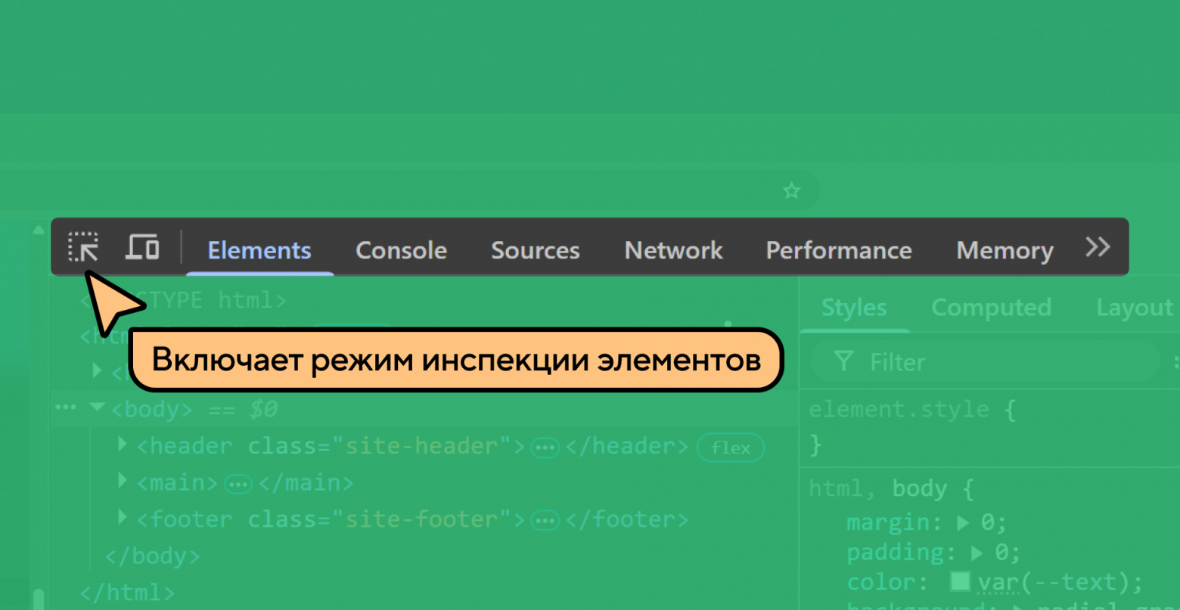Toggle the flex badge on header
The height and width of the screenshot is (610, 1180).
pyautogui.click(x=730, y=447)
